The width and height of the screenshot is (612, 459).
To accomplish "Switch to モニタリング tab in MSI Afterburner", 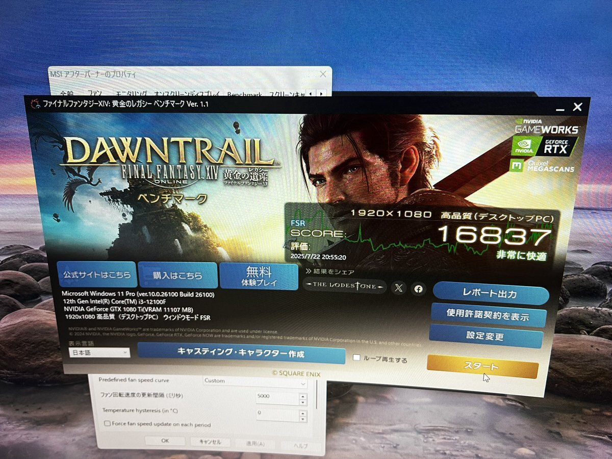I will pos(131,94).
